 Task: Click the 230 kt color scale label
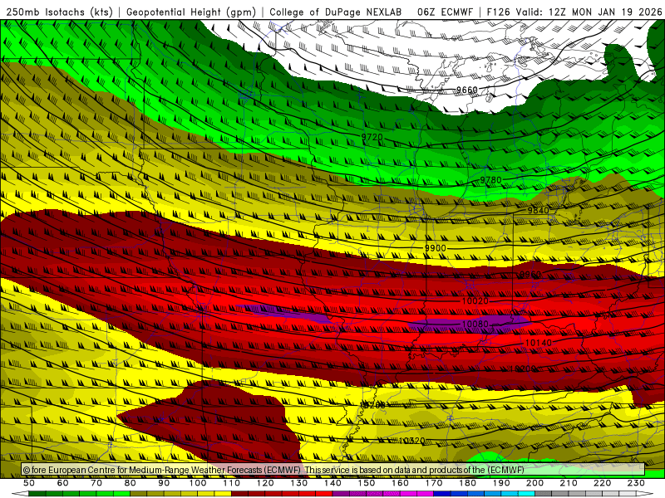click(636, 483)
